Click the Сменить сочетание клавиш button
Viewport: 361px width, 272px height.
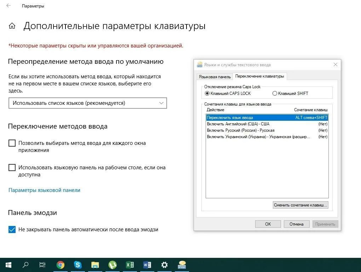(300, 205)
